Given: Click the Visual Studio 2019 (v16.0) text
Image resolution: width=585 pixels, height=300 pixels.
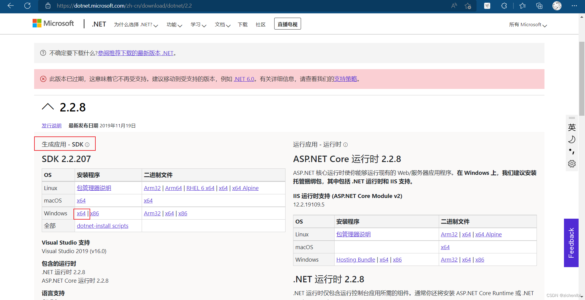Looking at the screenshot, I should point(74,251).
